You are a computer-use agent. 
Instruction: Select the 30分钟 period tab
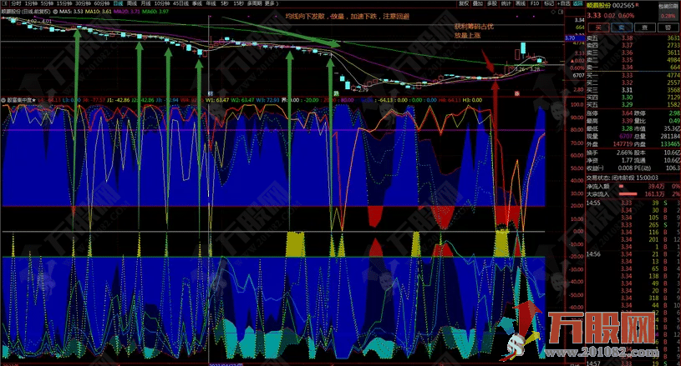(83, 3)
